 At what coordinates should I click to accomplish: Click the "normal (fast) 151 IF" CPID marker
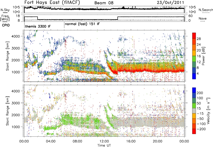[82, 24]
